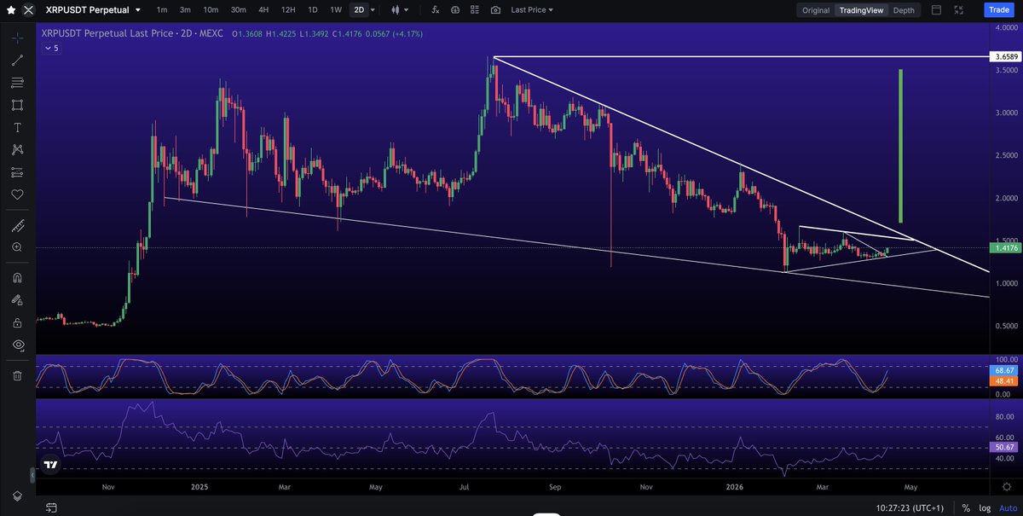Select the 30m timeframe
The image size is (1023, 516).
pyautogui.click(x=238, y=10)
